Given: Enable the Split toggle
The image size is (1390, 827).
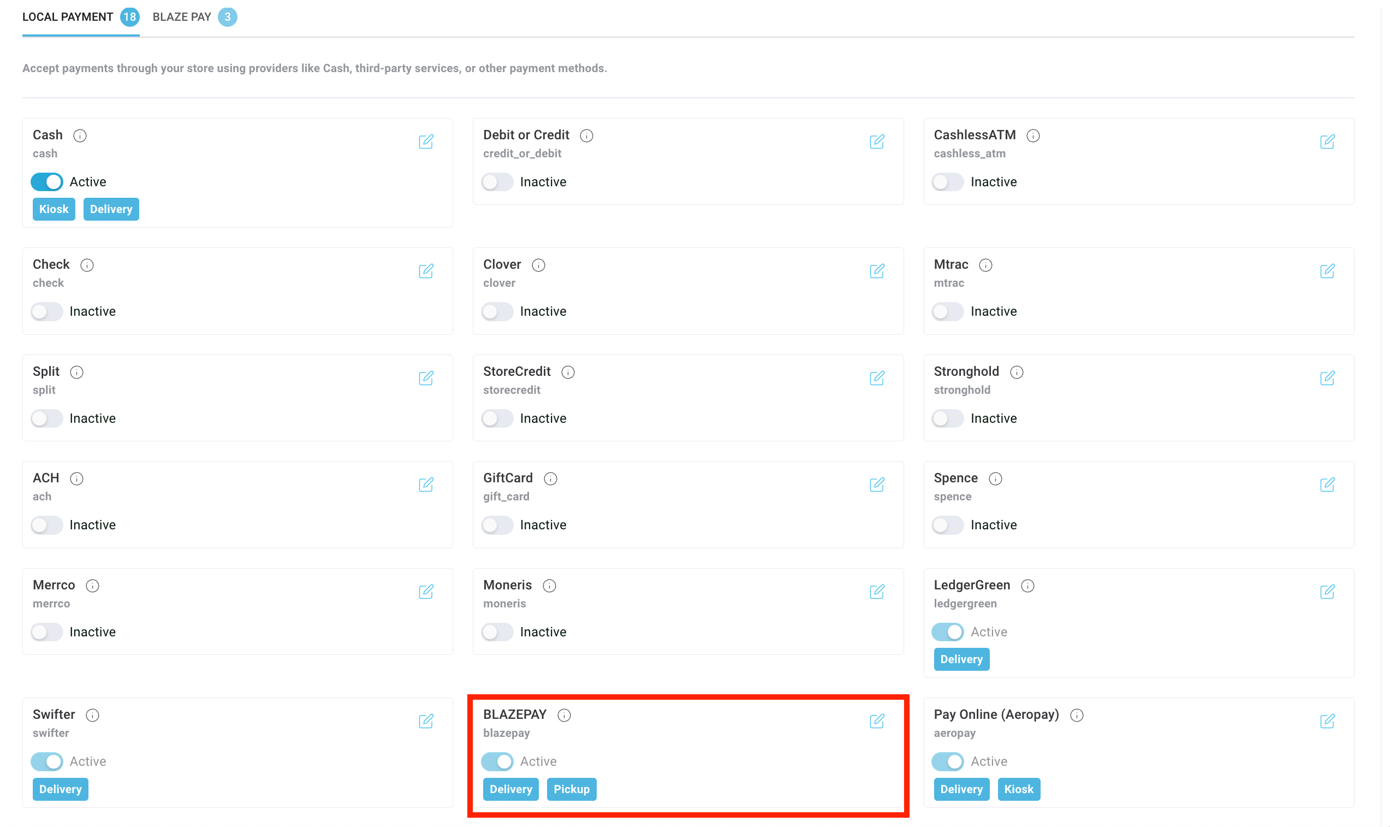Looking at the screenshot, I should click(47, 418).
